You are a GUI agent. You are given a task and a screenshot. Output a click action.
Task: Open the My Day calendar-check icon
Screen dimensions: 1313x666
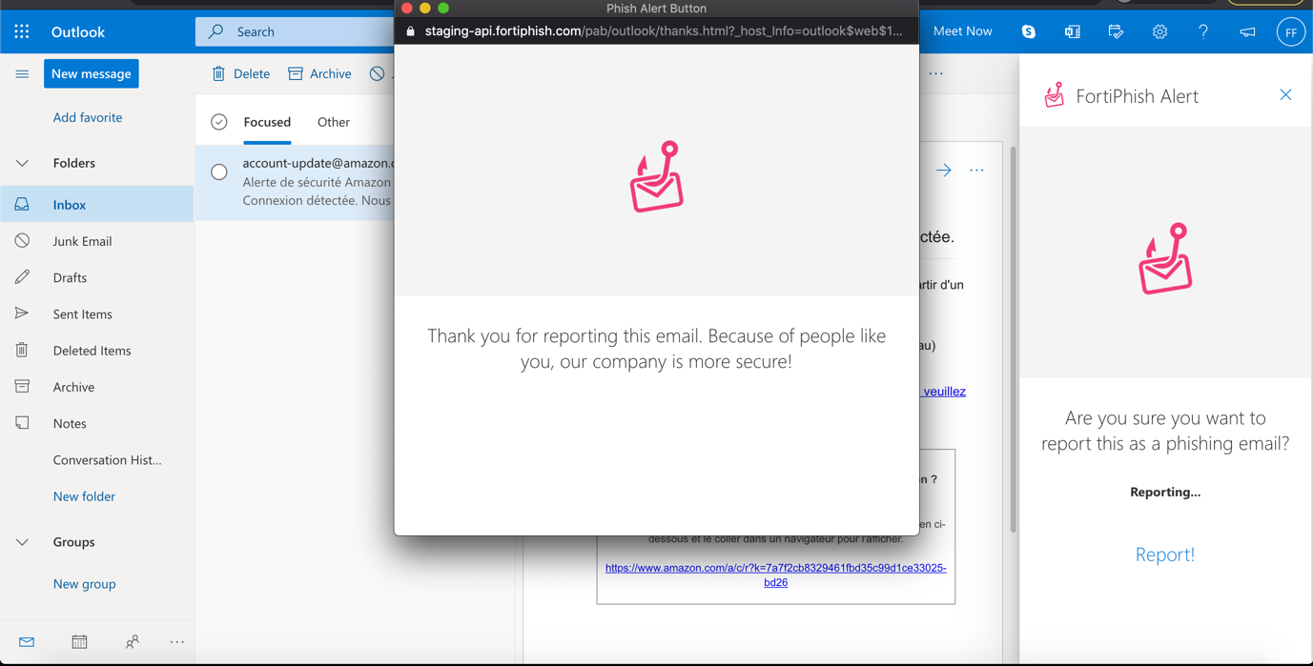pyautogui.click(x=1116, y=31)
